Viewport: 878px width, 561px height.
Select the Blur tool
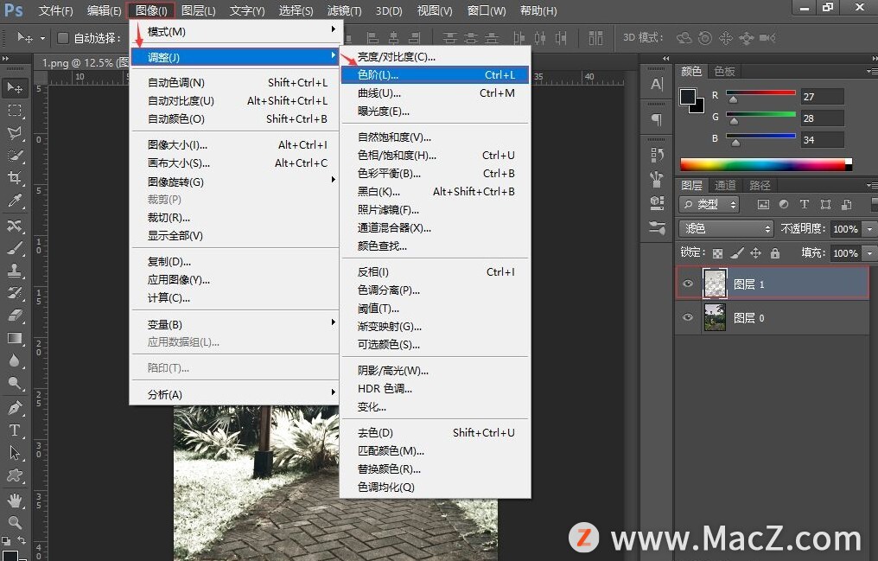tap(15, 360)
